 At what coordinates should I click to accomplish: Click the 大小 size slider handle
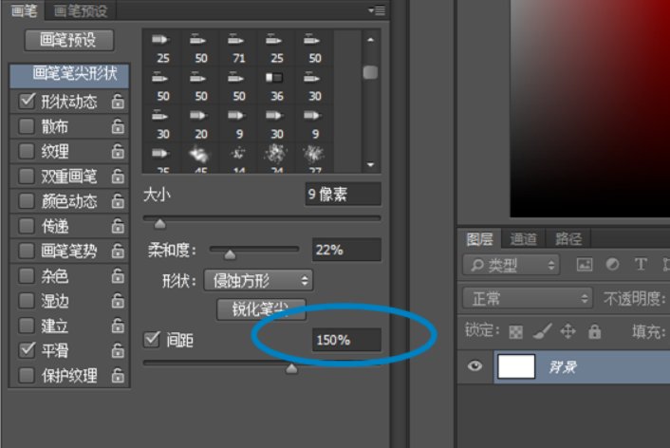pyautogui.click(x=159, y=223)
